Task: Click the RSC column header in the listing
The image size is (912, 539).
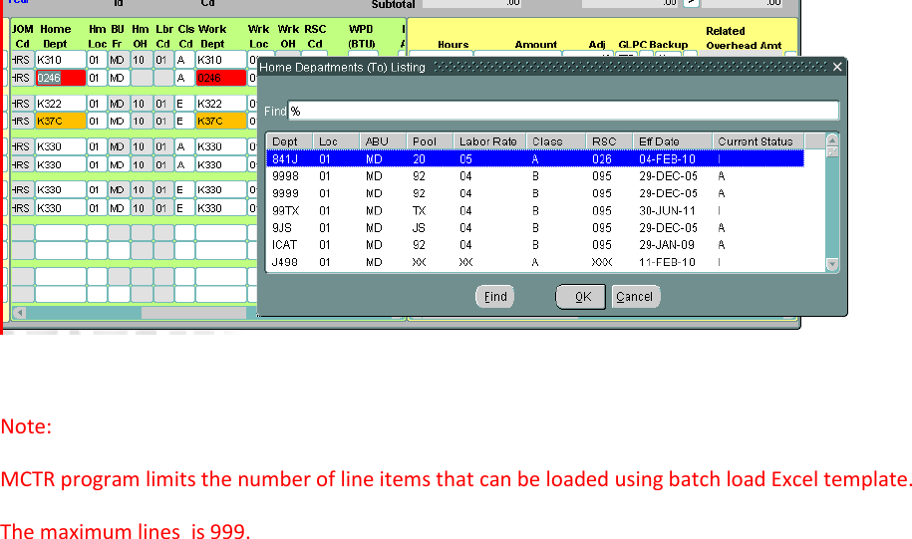Action: click(610, 141)
